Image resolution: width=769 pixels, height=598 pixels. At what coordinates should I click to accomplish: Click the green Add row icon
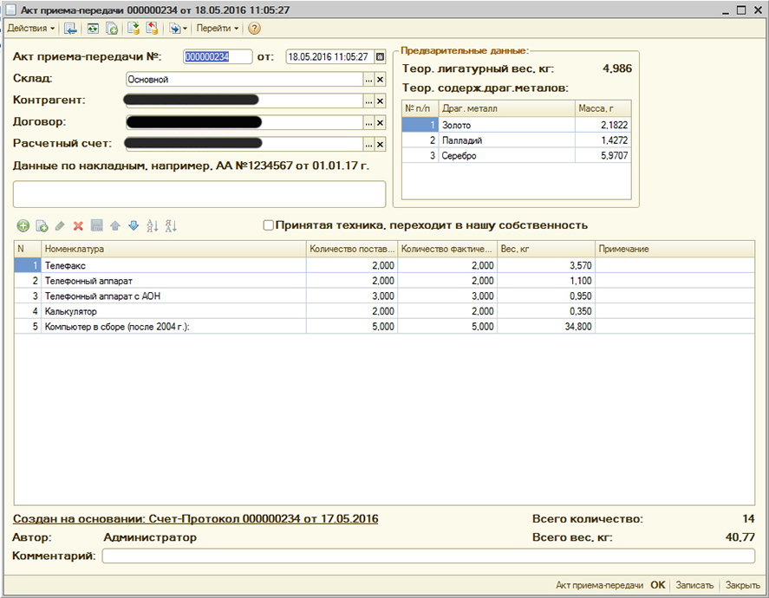(23, 225)
